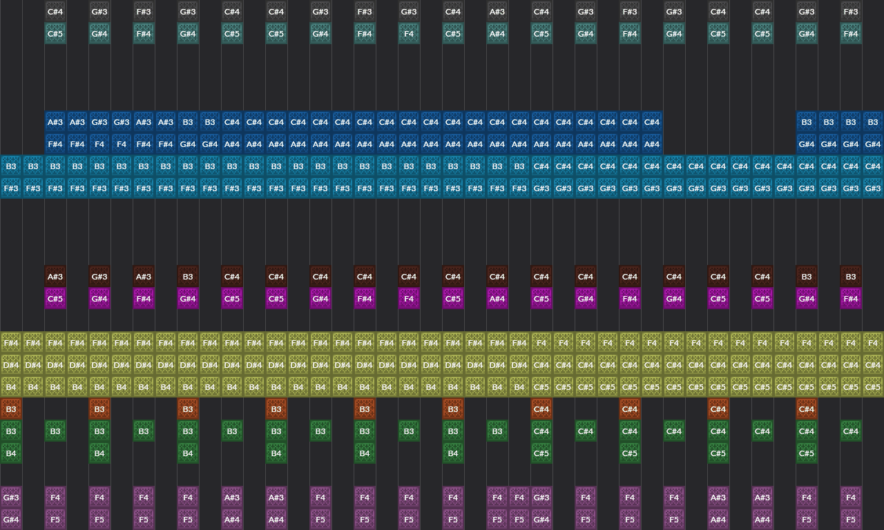Select the first olive C#5 note block
This screenshot has width=884, height=530.
(x=541, y=387)
